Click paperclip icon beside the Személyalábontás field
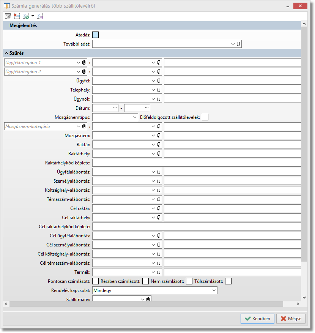The image size is (315, 333). (x=159, y=181)
